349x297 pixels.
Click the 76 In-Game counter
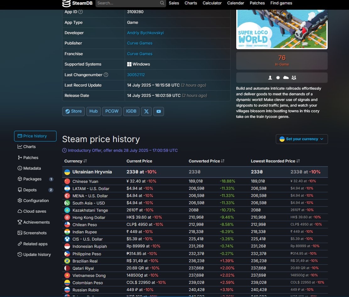pyautogui.click(x=282, y=61)
